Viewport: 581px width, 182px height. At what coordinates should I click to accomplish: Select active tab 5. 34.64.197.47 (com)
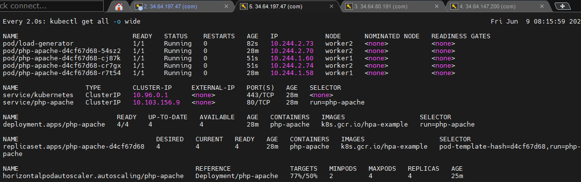pyautogui.click(x=287, y=6)
